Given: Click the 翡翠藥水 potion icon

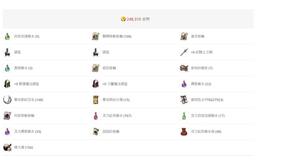Looking at the screenshot, I should (7, 68).
